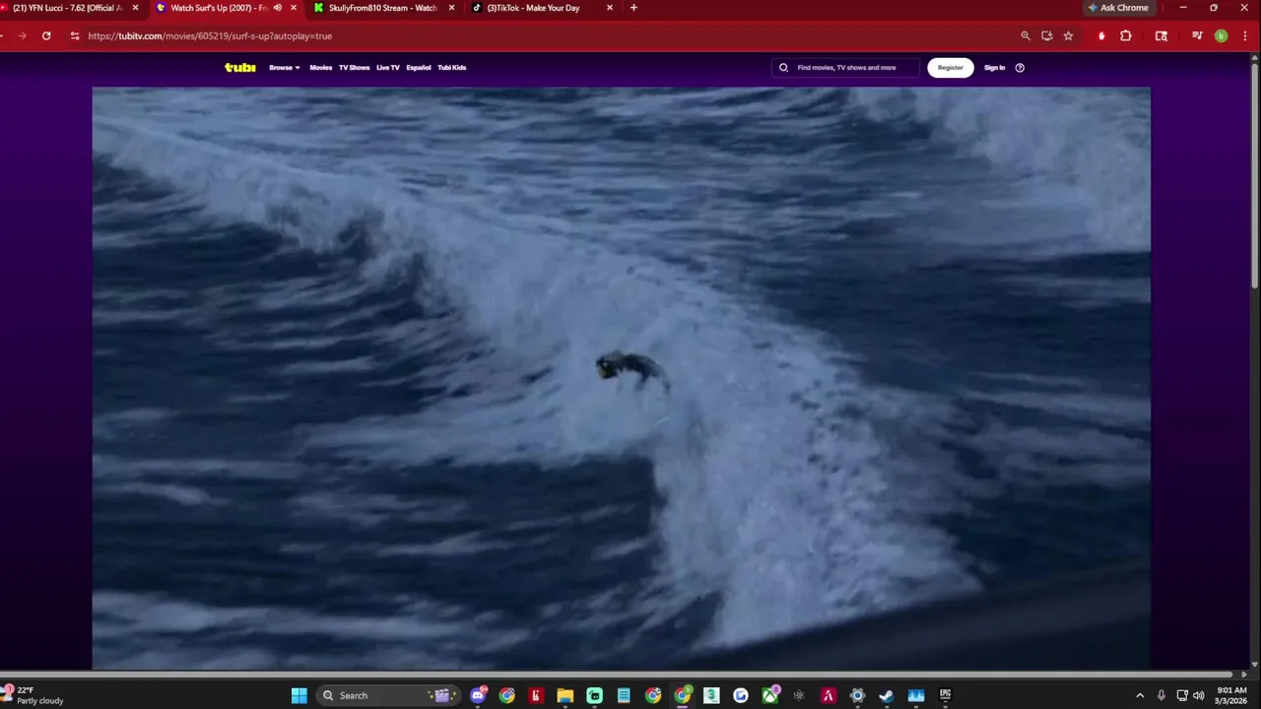The width and height of the screenshot is (1261, 709).
Task: Click the install app icon in address bar
Action: pos(1046,35)
